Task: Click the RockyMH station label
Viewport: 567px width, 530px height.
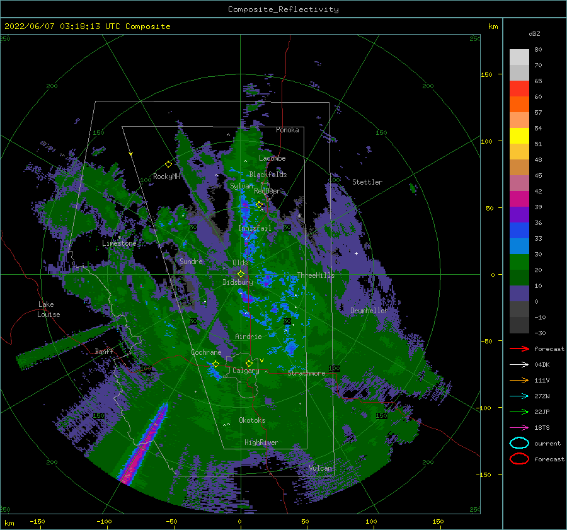Action: (166, 176)
